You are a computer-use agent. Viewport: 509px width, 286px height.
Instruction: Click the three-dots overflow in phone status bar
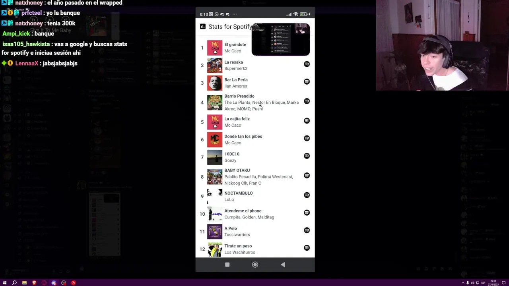pyautogui.click(x=234, y=14)
